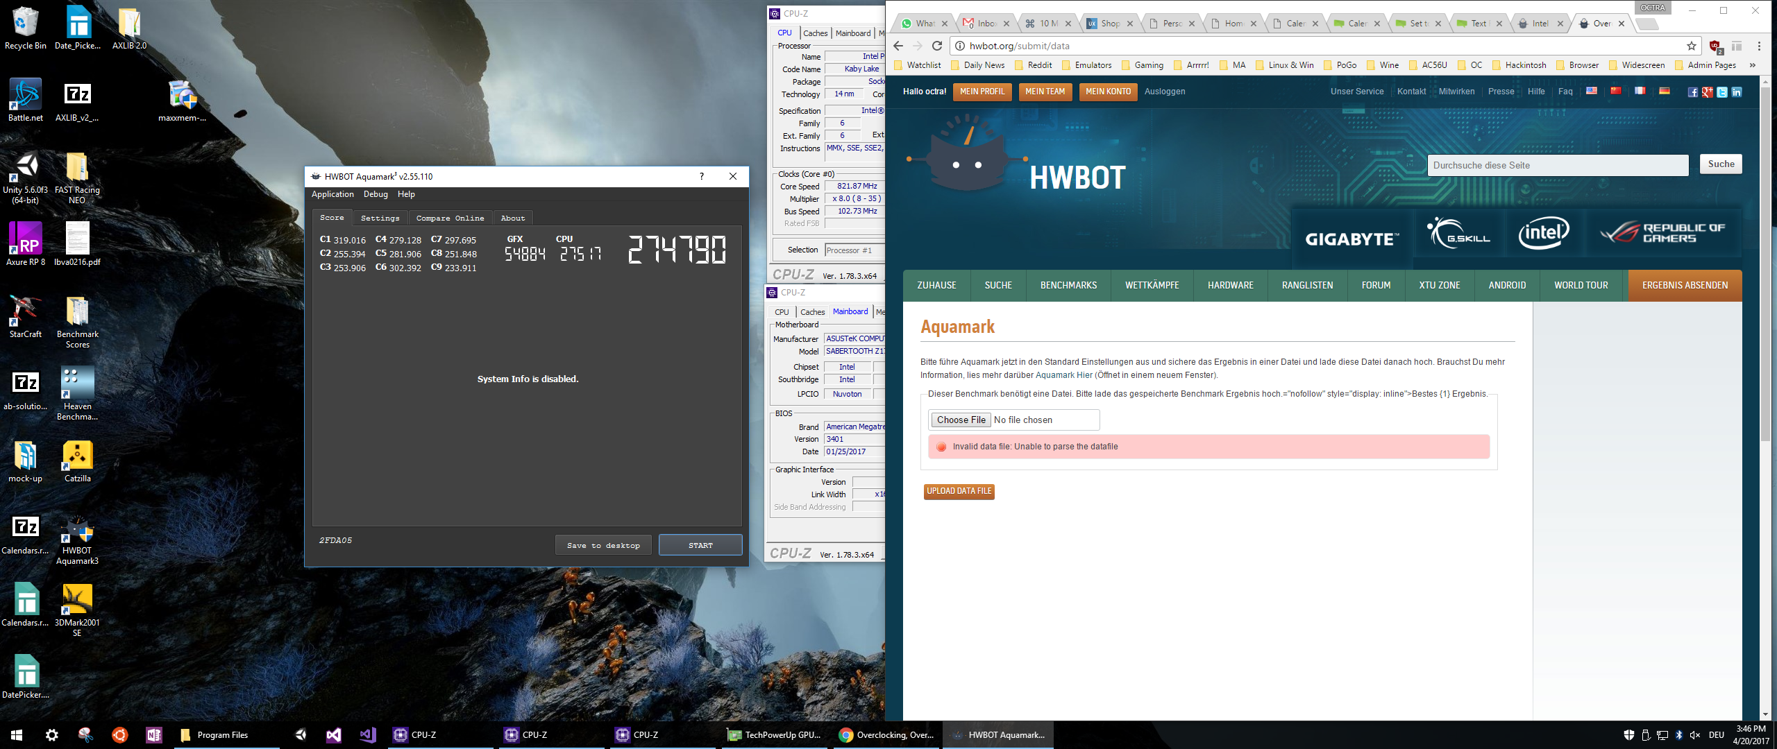Open the 3DMark2001 SE desktop shortcut

point(77,610)
